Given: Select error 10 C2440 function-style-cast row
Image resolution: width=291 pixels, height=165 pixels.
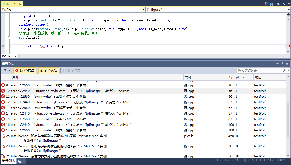Looking at the screenshot, I should click(143, 91).
